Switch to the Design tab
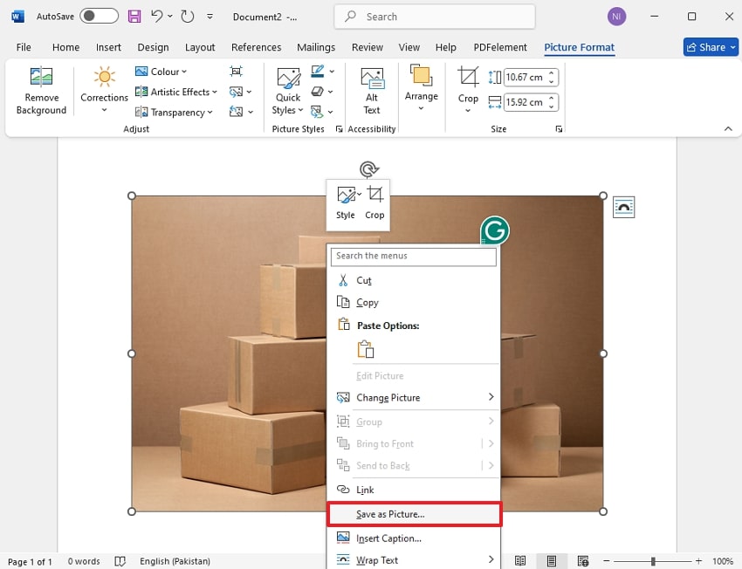This screenshot has width=742, height=569. [153, 47]
